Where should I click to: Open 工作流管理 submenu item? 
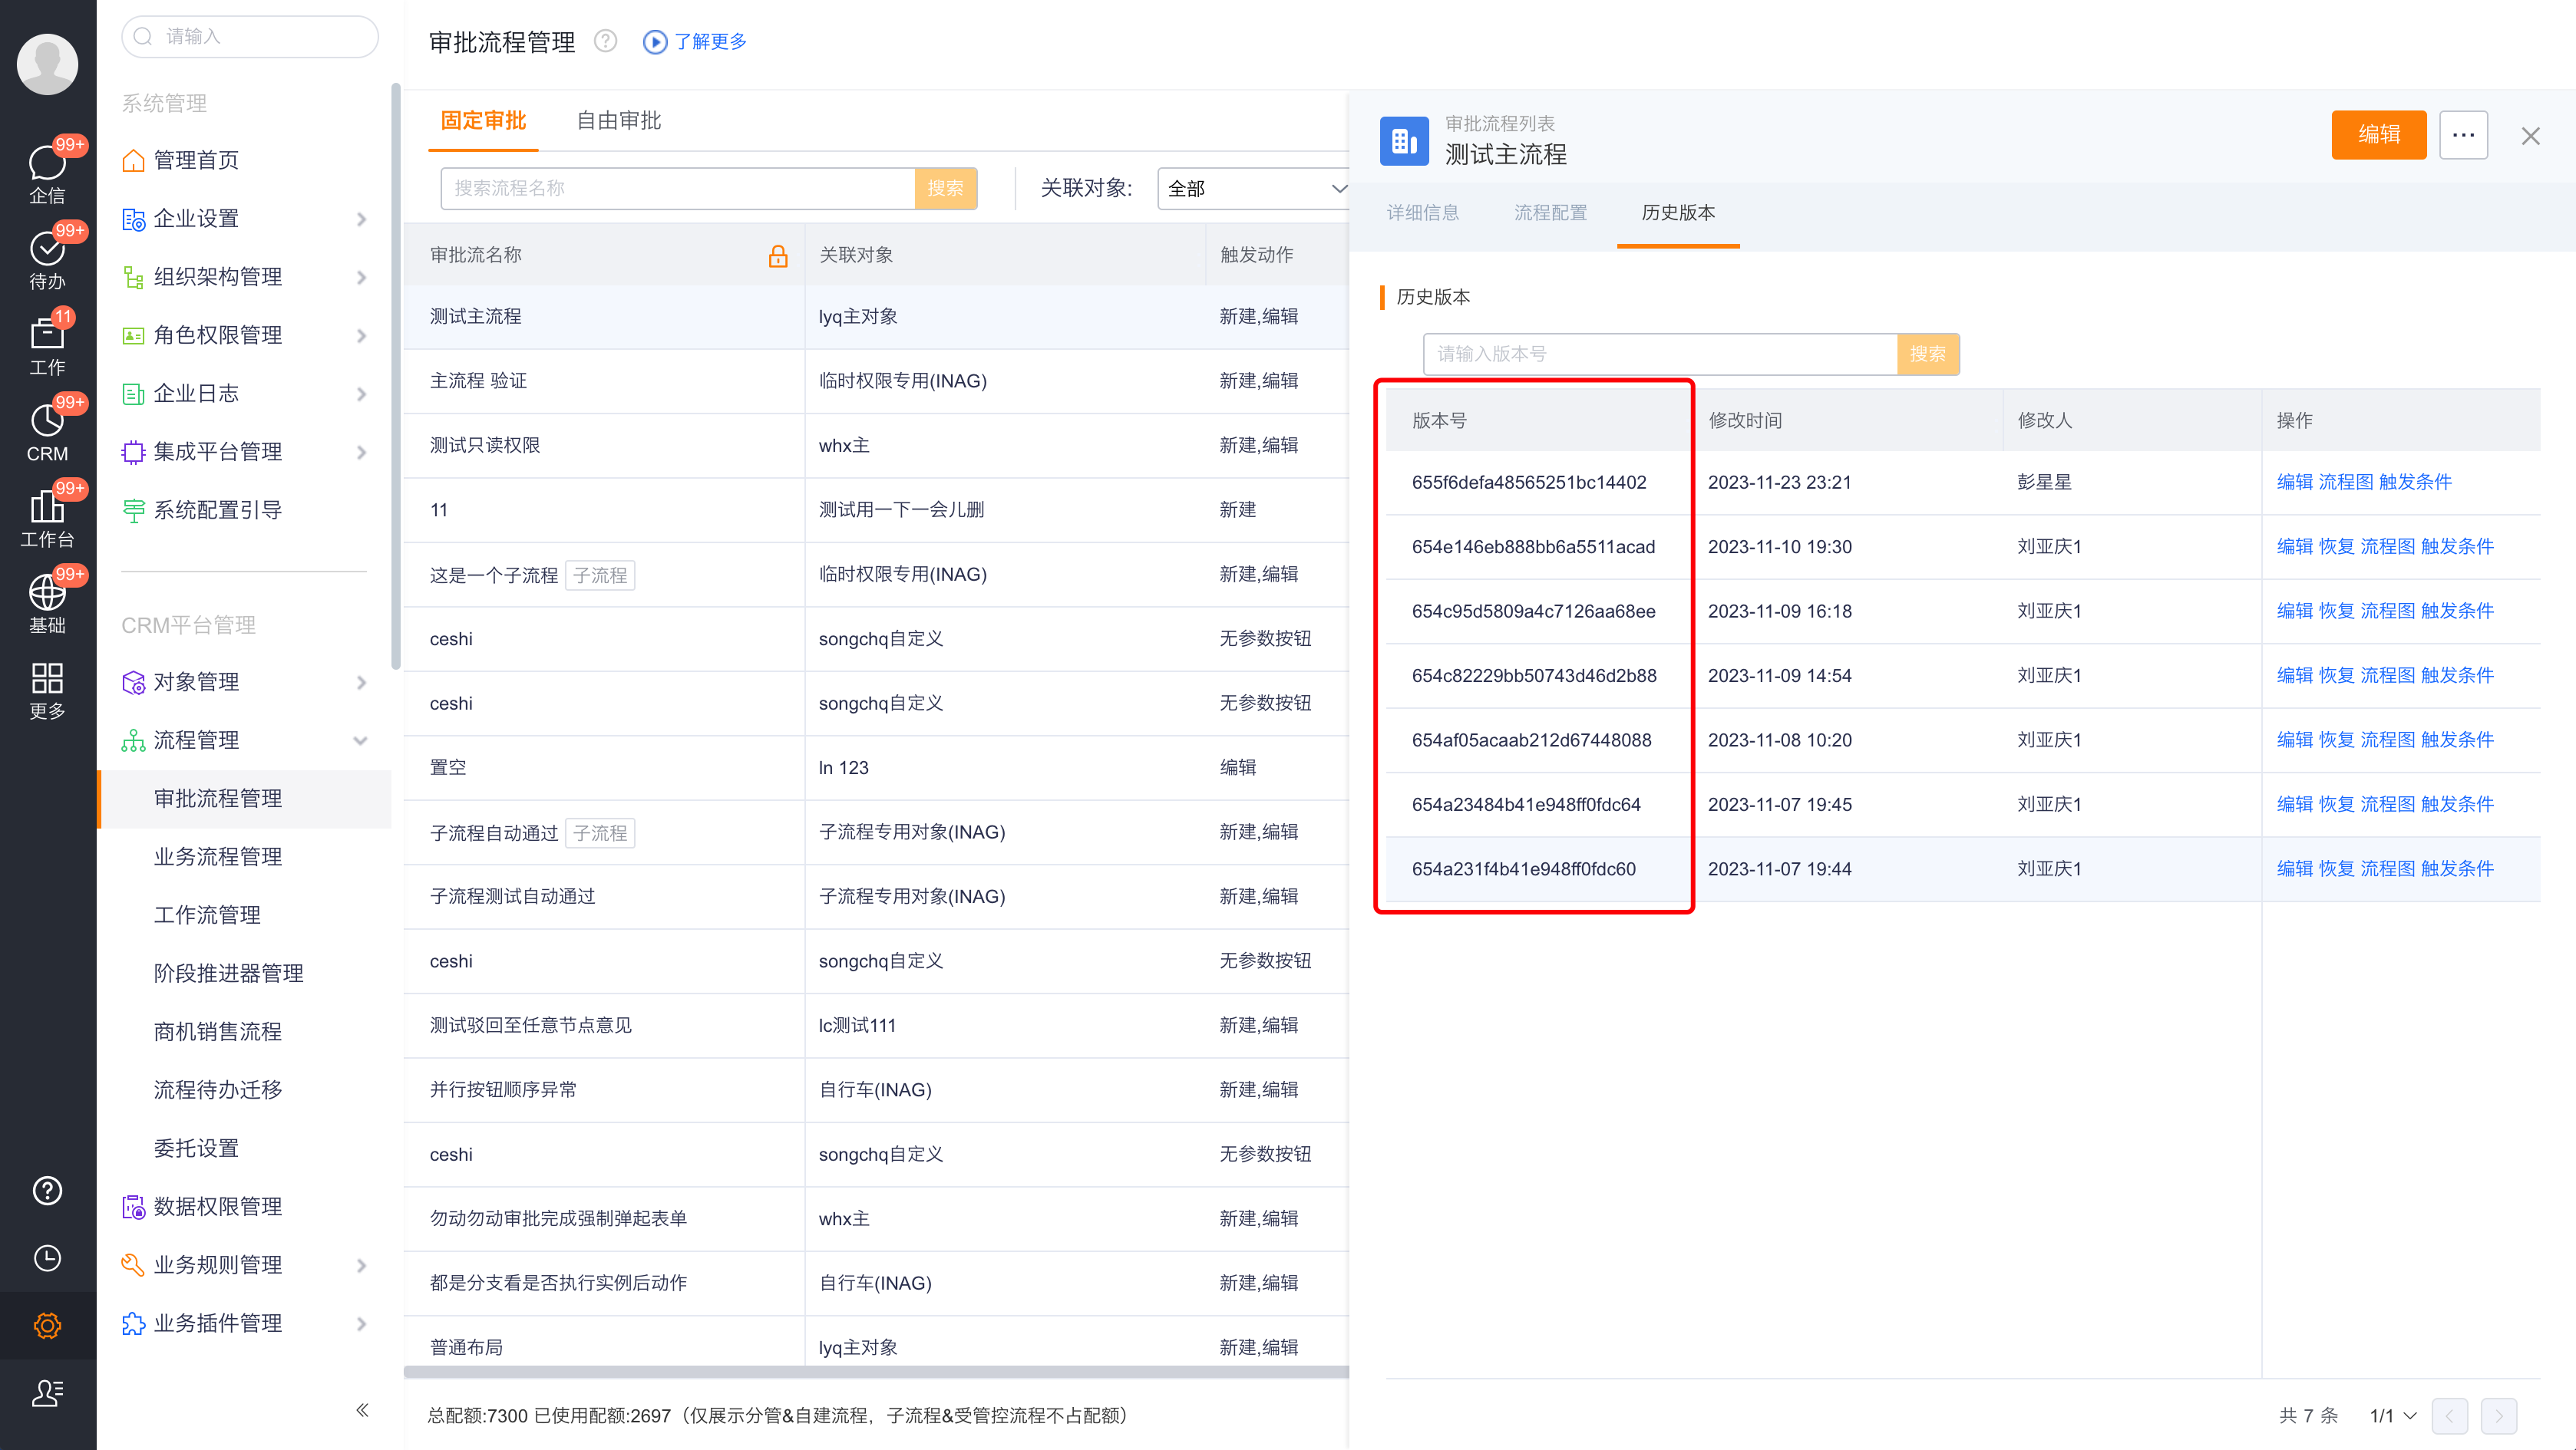click(207, 914)
